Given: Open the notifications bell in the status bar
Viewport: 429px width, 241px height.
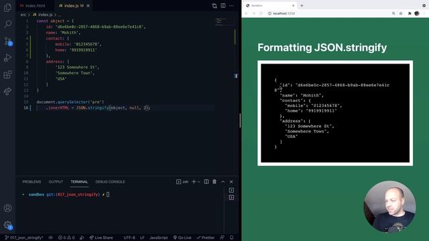Looking at the screenshot, I should pyautogui.click(x=231, y=238).
